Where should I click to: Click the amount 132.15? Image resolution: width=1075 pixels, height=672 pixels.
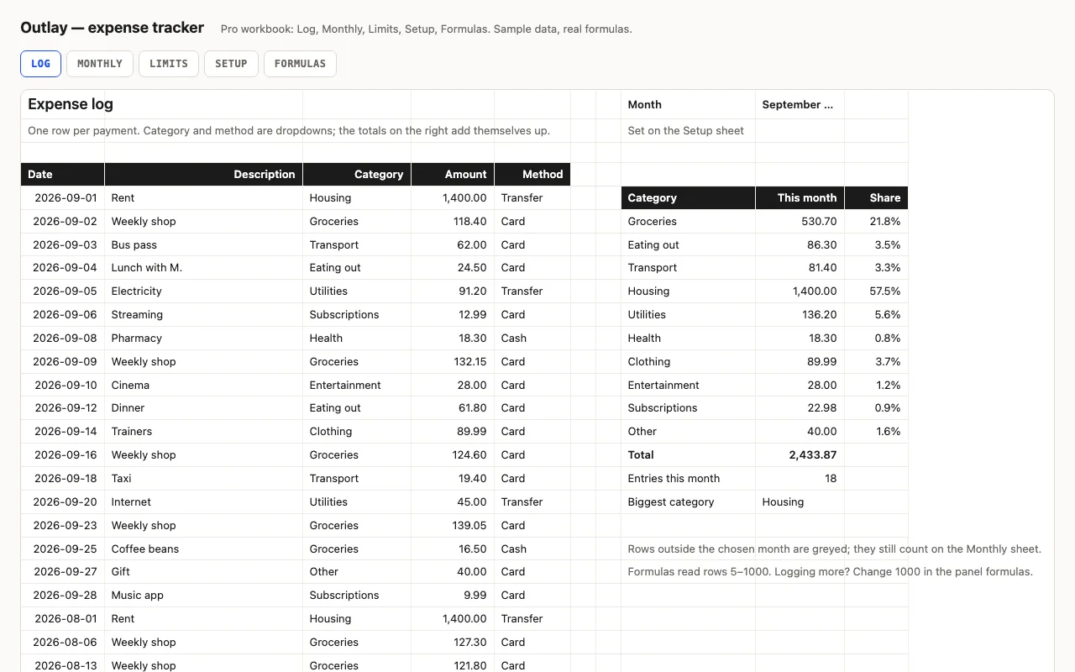click(453, 362)
